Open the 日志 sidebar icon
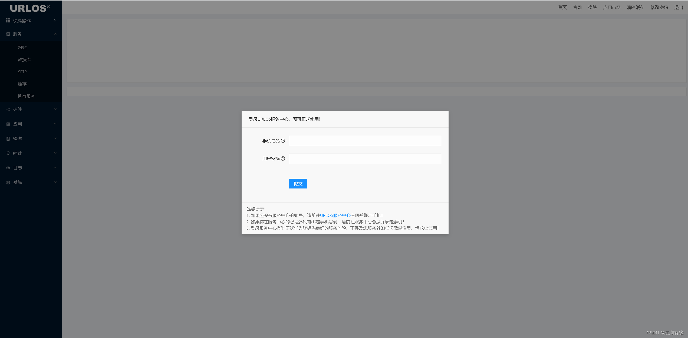This screenshot has width=688, height=338. (8, 168)
